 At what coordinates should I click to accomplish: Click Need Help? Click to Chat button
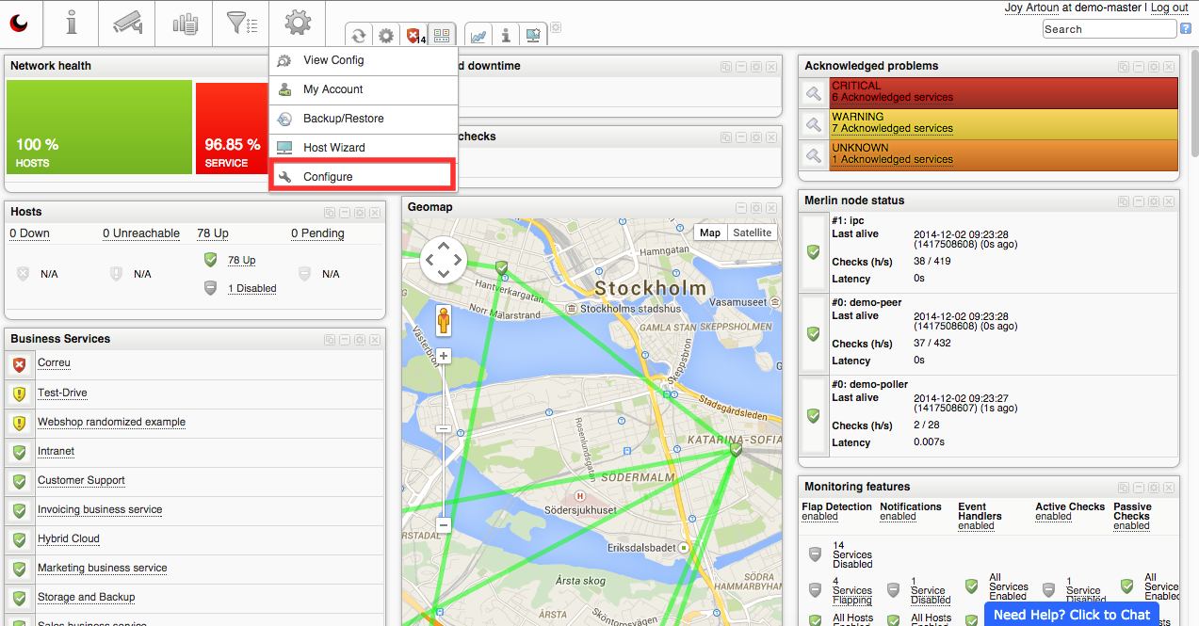point(1072,615)
